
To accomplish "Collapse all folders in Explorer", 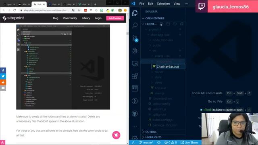I will click(x=182, y=24).
